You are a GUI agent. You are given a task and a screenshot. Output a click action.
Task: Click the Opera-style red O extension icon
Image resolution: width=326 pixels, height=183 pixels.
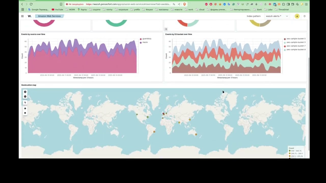(x=211, y=4)
